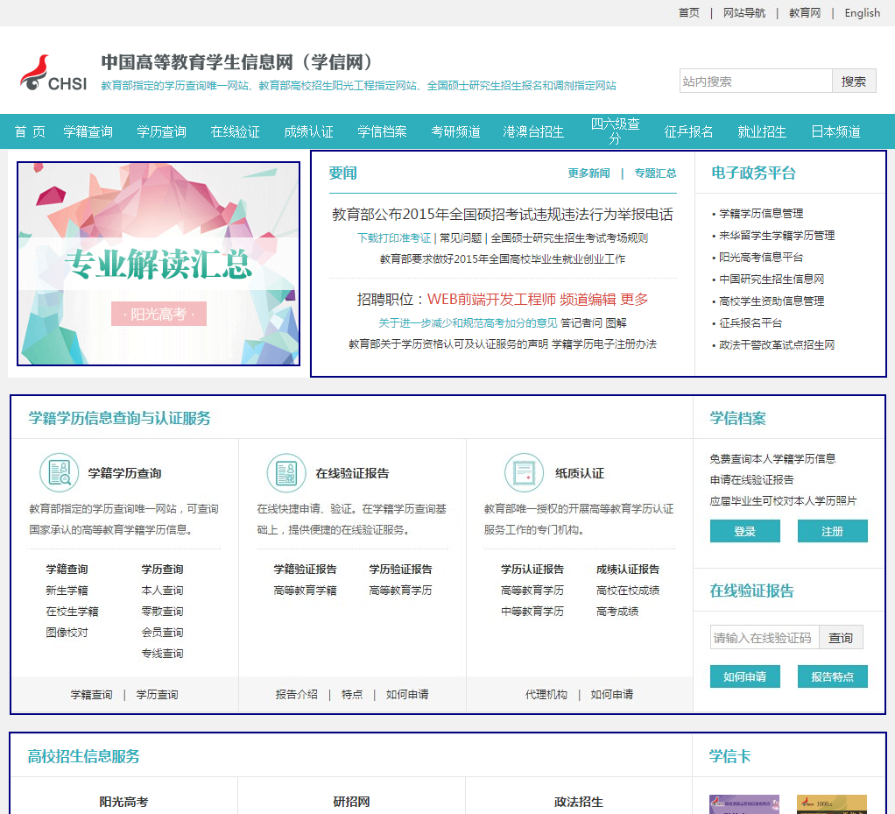Select the 就业招生 navigation item
The width and height of the screenshot is (895, 814).
[762, 132]
